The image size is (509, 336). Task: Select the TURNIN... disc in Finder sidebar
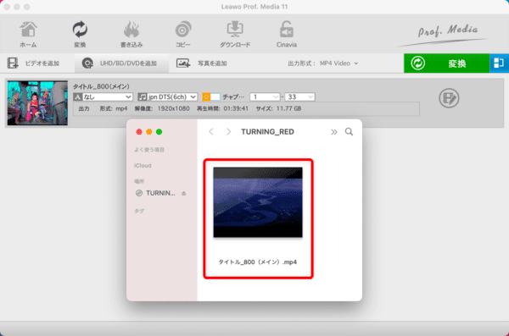155,193
